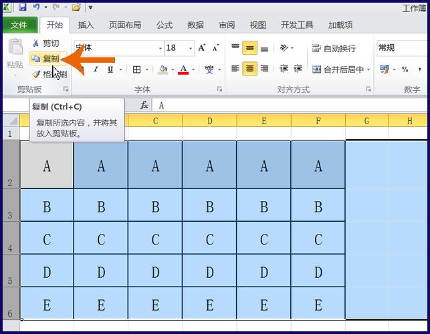The image size is (430, 334).
Task: Click the Undo arrow icon
Action: tap(37, 7)
